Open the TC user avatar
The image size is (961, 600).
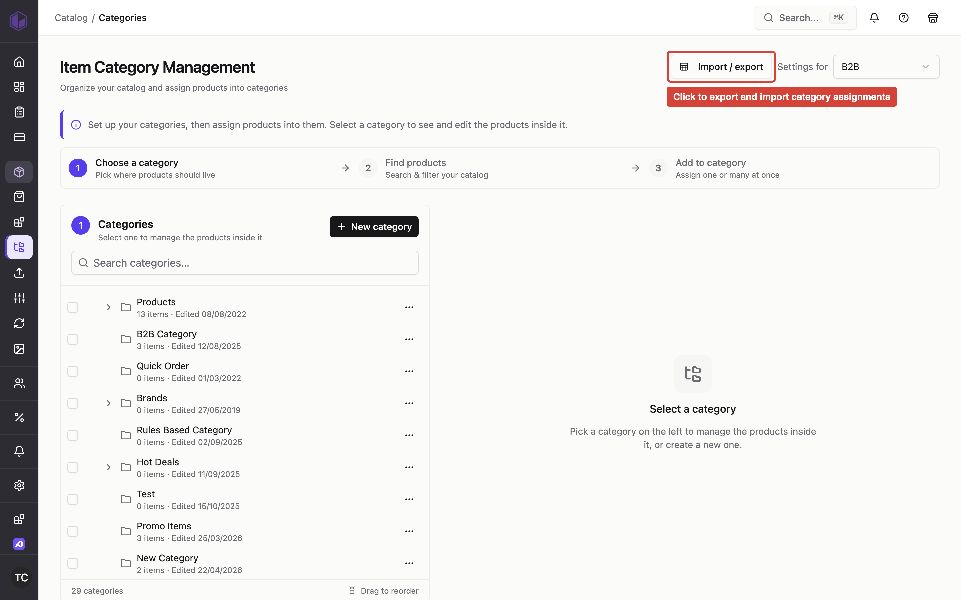21,577
